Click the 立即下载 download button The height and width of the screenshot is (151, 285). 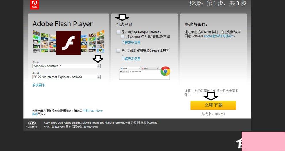pyautogui.click(x=213, y=105)
